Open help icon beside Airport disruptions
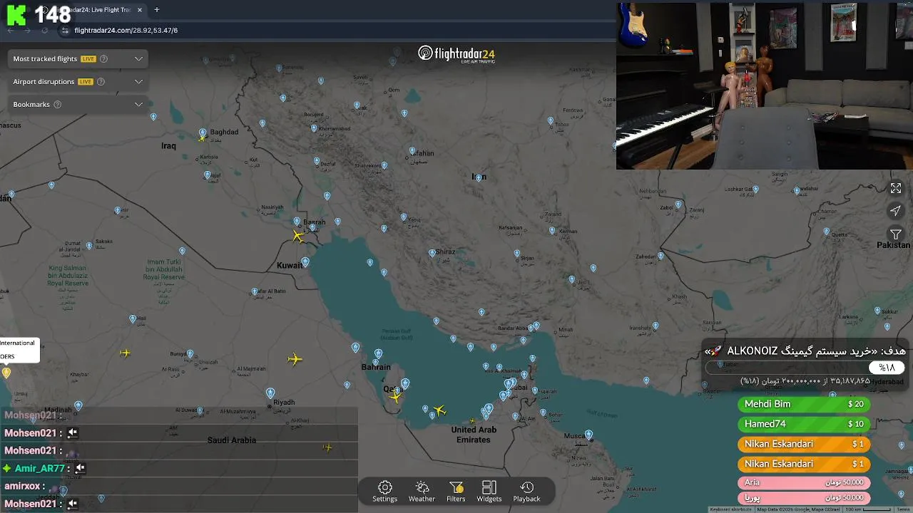Screen dimensions: 913x513 [101, 81]
